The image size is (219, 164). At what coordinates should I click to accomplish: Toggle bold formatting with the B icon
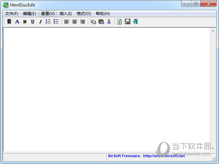pyautogui.click(x=25, y=22)
